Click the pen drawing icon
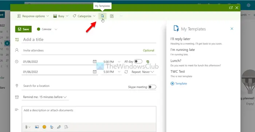The image size is (255, 132). pos(59,127)
